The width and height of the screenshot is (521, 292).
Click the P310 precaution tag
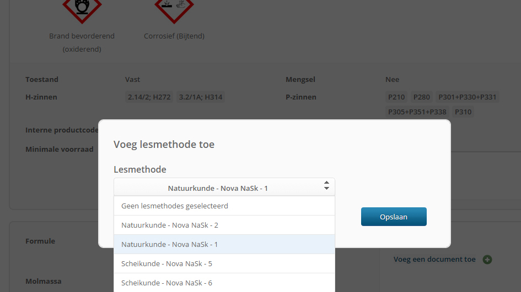point(463,112)
